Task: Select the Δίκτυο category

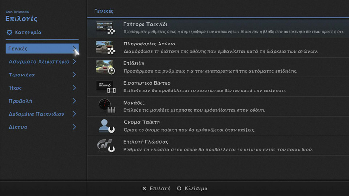Action: point(18,127)
